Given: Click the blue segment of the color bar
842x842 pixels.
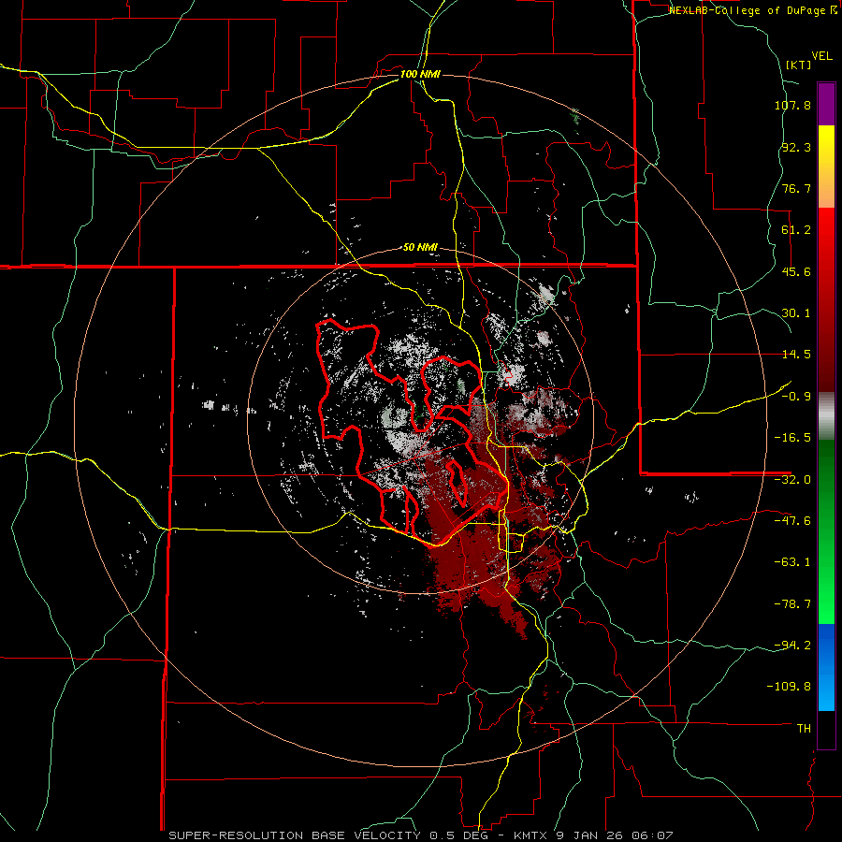Looking at the screenshot, I should click(x=826, y=667).
